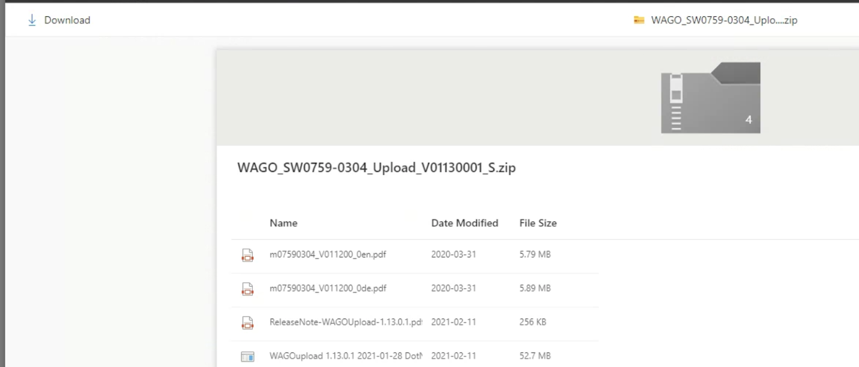Click the 256 KB file size
The width and height of the screenshot is (859, 367).
[x=533, y=322]
